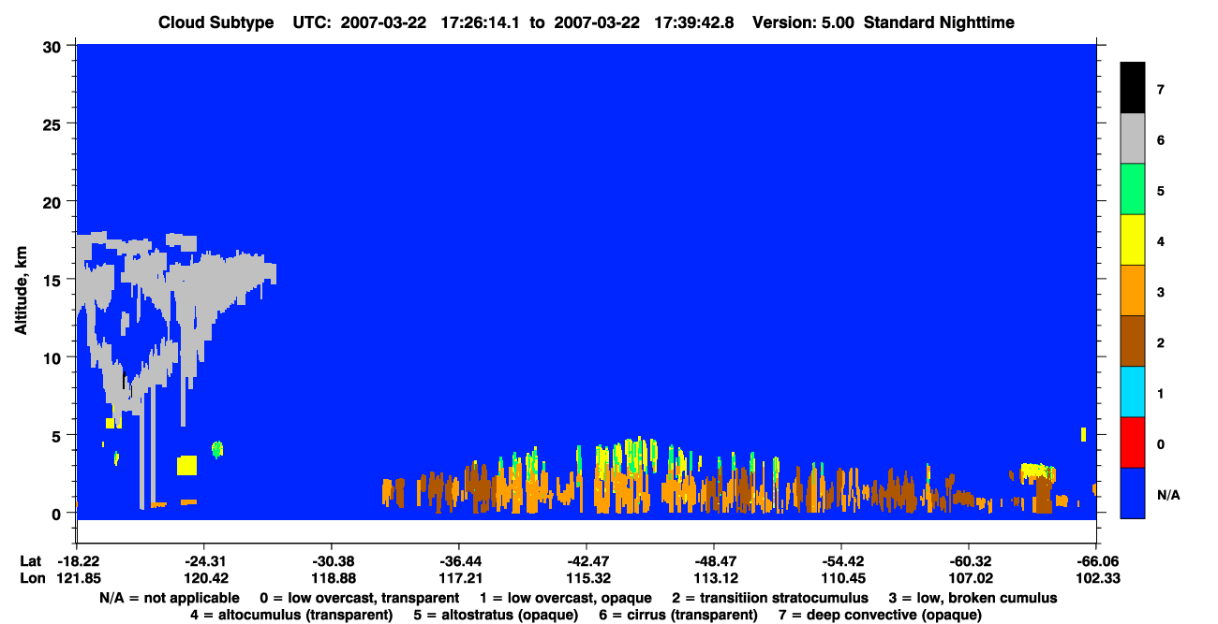Click longitude value 121.85
The height and width of the screenshot is (624, 1218).
(78, 578)
